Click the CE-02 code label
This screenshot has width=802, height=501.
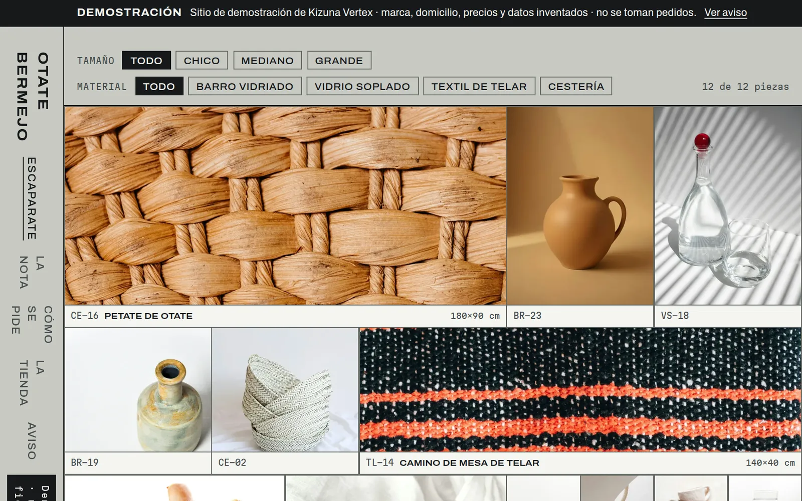pyautogui.click(x=232, y=462)
